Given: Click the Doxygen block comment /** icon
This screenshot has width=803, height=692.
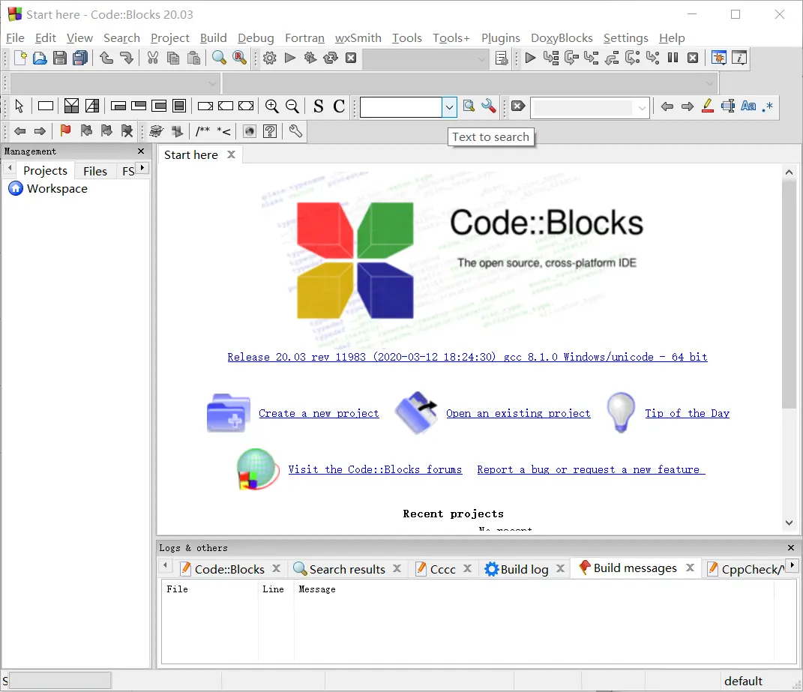Looking at the screenshot, I should 202,131.
